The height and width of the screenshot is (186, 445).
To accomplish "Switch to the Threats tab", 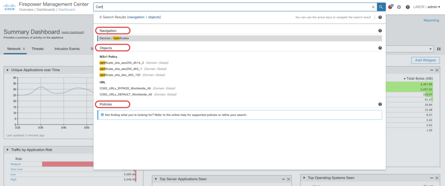I will coord(37,48).
